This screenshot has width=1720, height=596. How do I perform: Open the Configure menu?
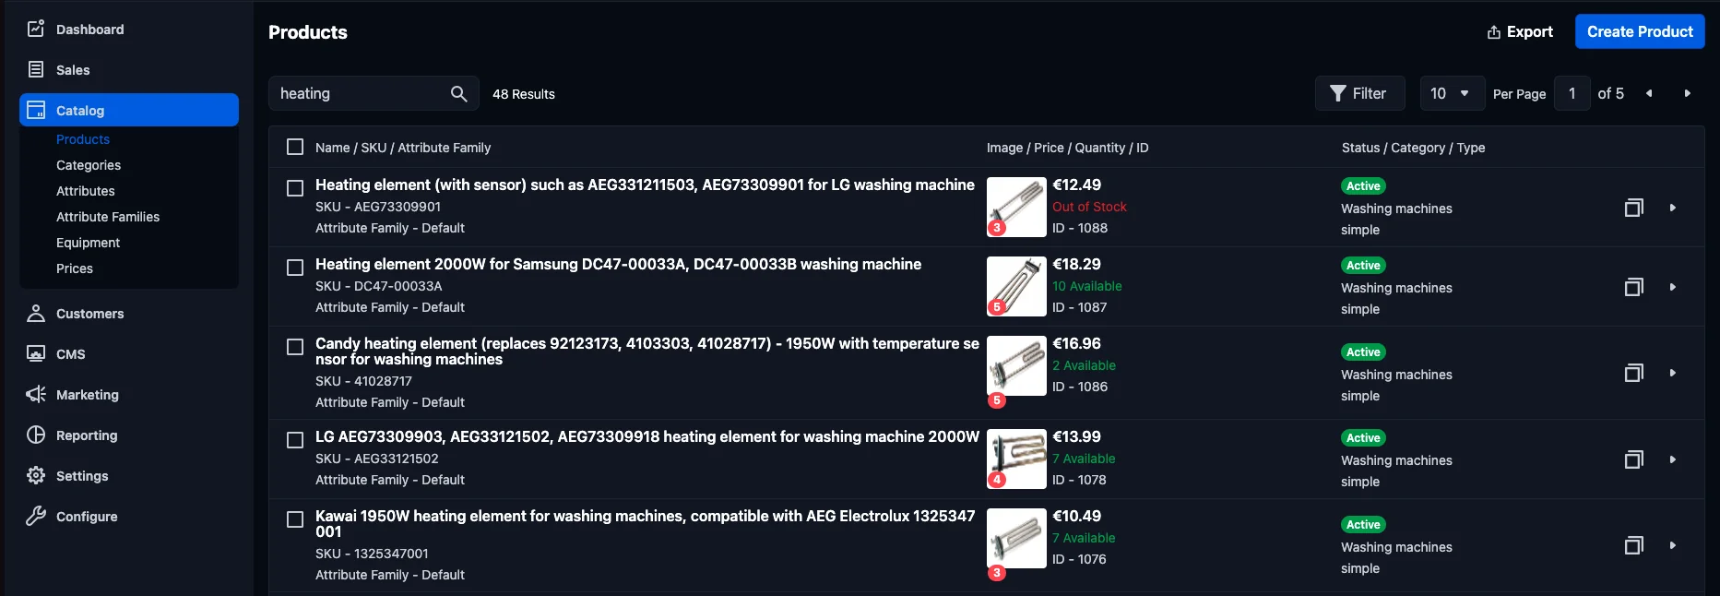[87, 517]
